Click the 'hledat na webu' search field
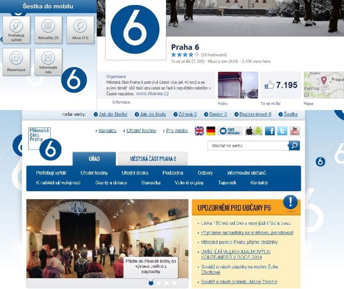Image resolution: width=344 pixels, height=289 pixels. (x=248, y=146)
